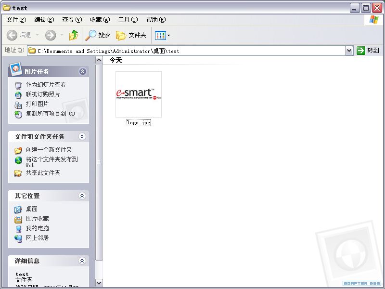Click the 今天 group header
Image resolution: width=385 pixels, height=289 pixels.
pyautogui.click(x=115, y=60)
